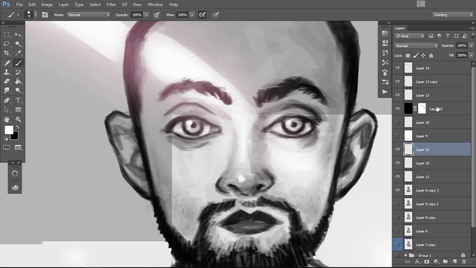Select the Horizontal Type tool
Screen dimensions: 476x268
tap(19, 100)
